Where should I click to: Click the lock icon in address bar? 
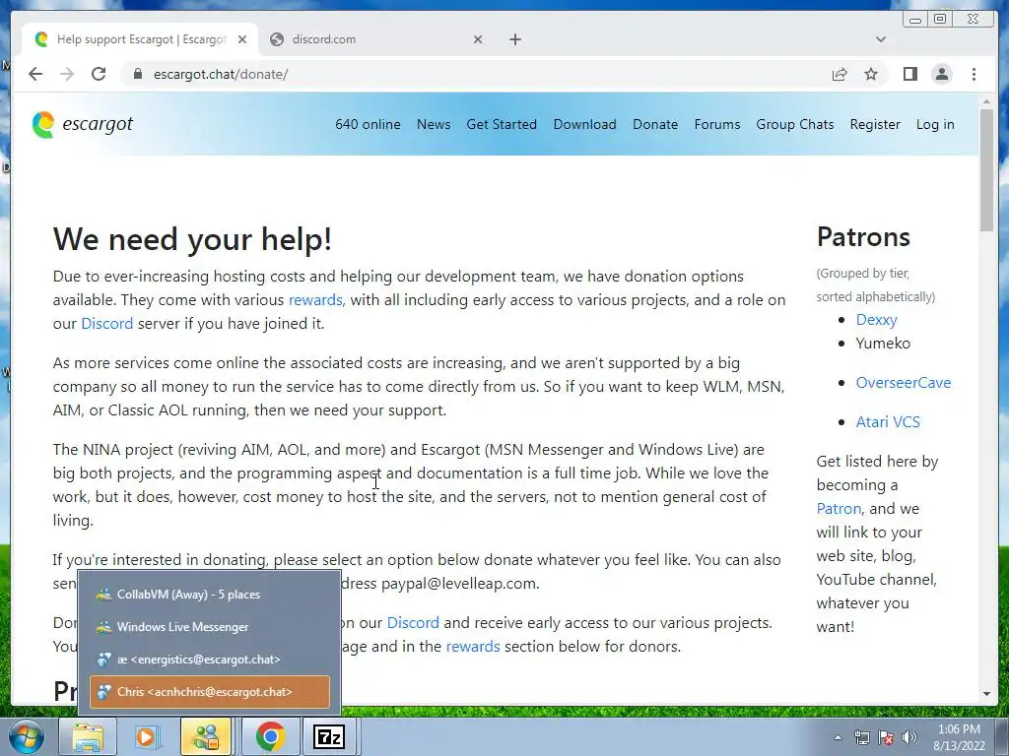coord(137,74)
